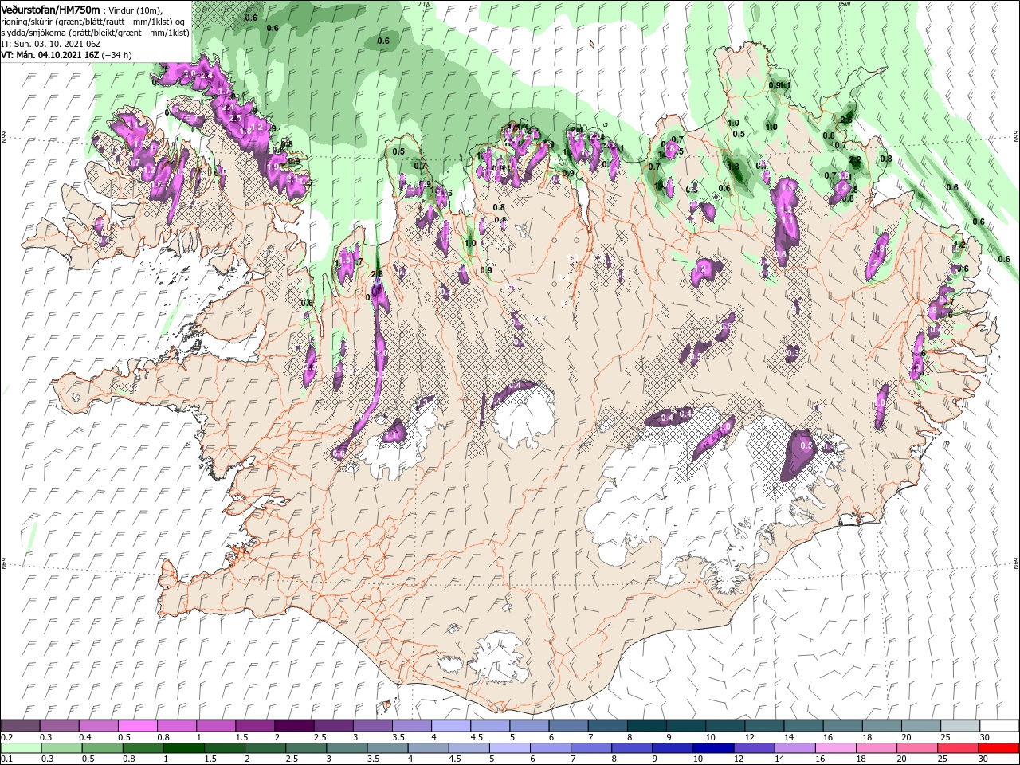The height and width of the screenshot is (765, 1020).
Task: Click the '(+34 h)' forecast offset text
Action: click(116, 55)
